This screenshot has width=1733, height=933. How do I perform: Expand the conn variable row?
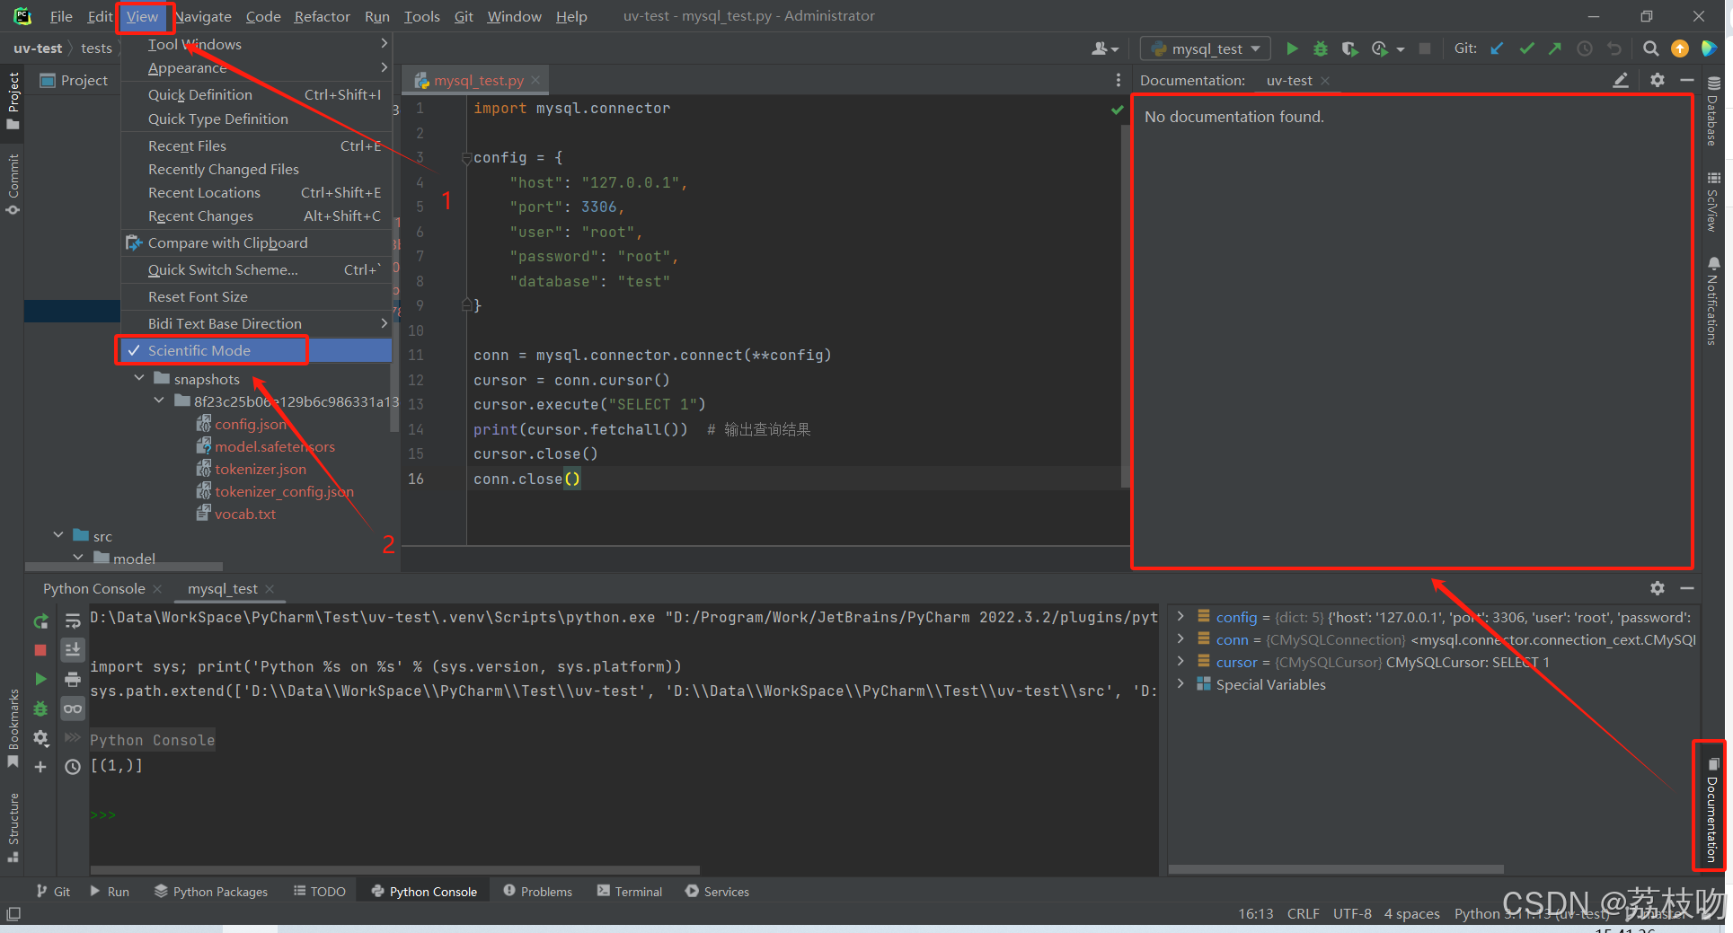point(1180,639)
